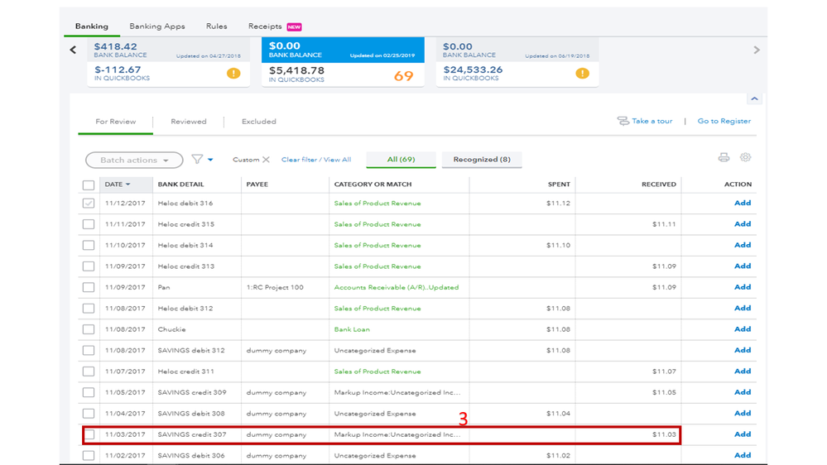Check the Heloc credit 313 row checkbox
The image size is (827, 465).
click(89, 266)
